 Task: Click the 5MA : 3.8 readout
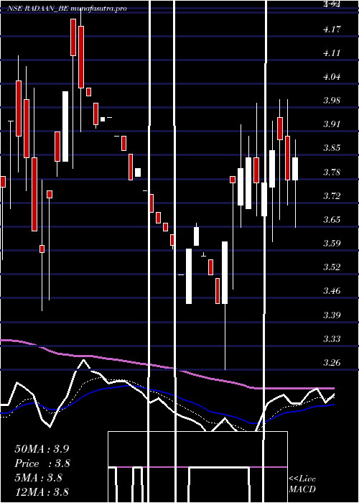coord(39,478)
